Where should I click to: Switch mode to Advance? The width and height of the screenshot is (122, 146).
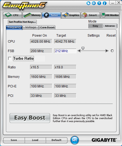pos(110,26)
